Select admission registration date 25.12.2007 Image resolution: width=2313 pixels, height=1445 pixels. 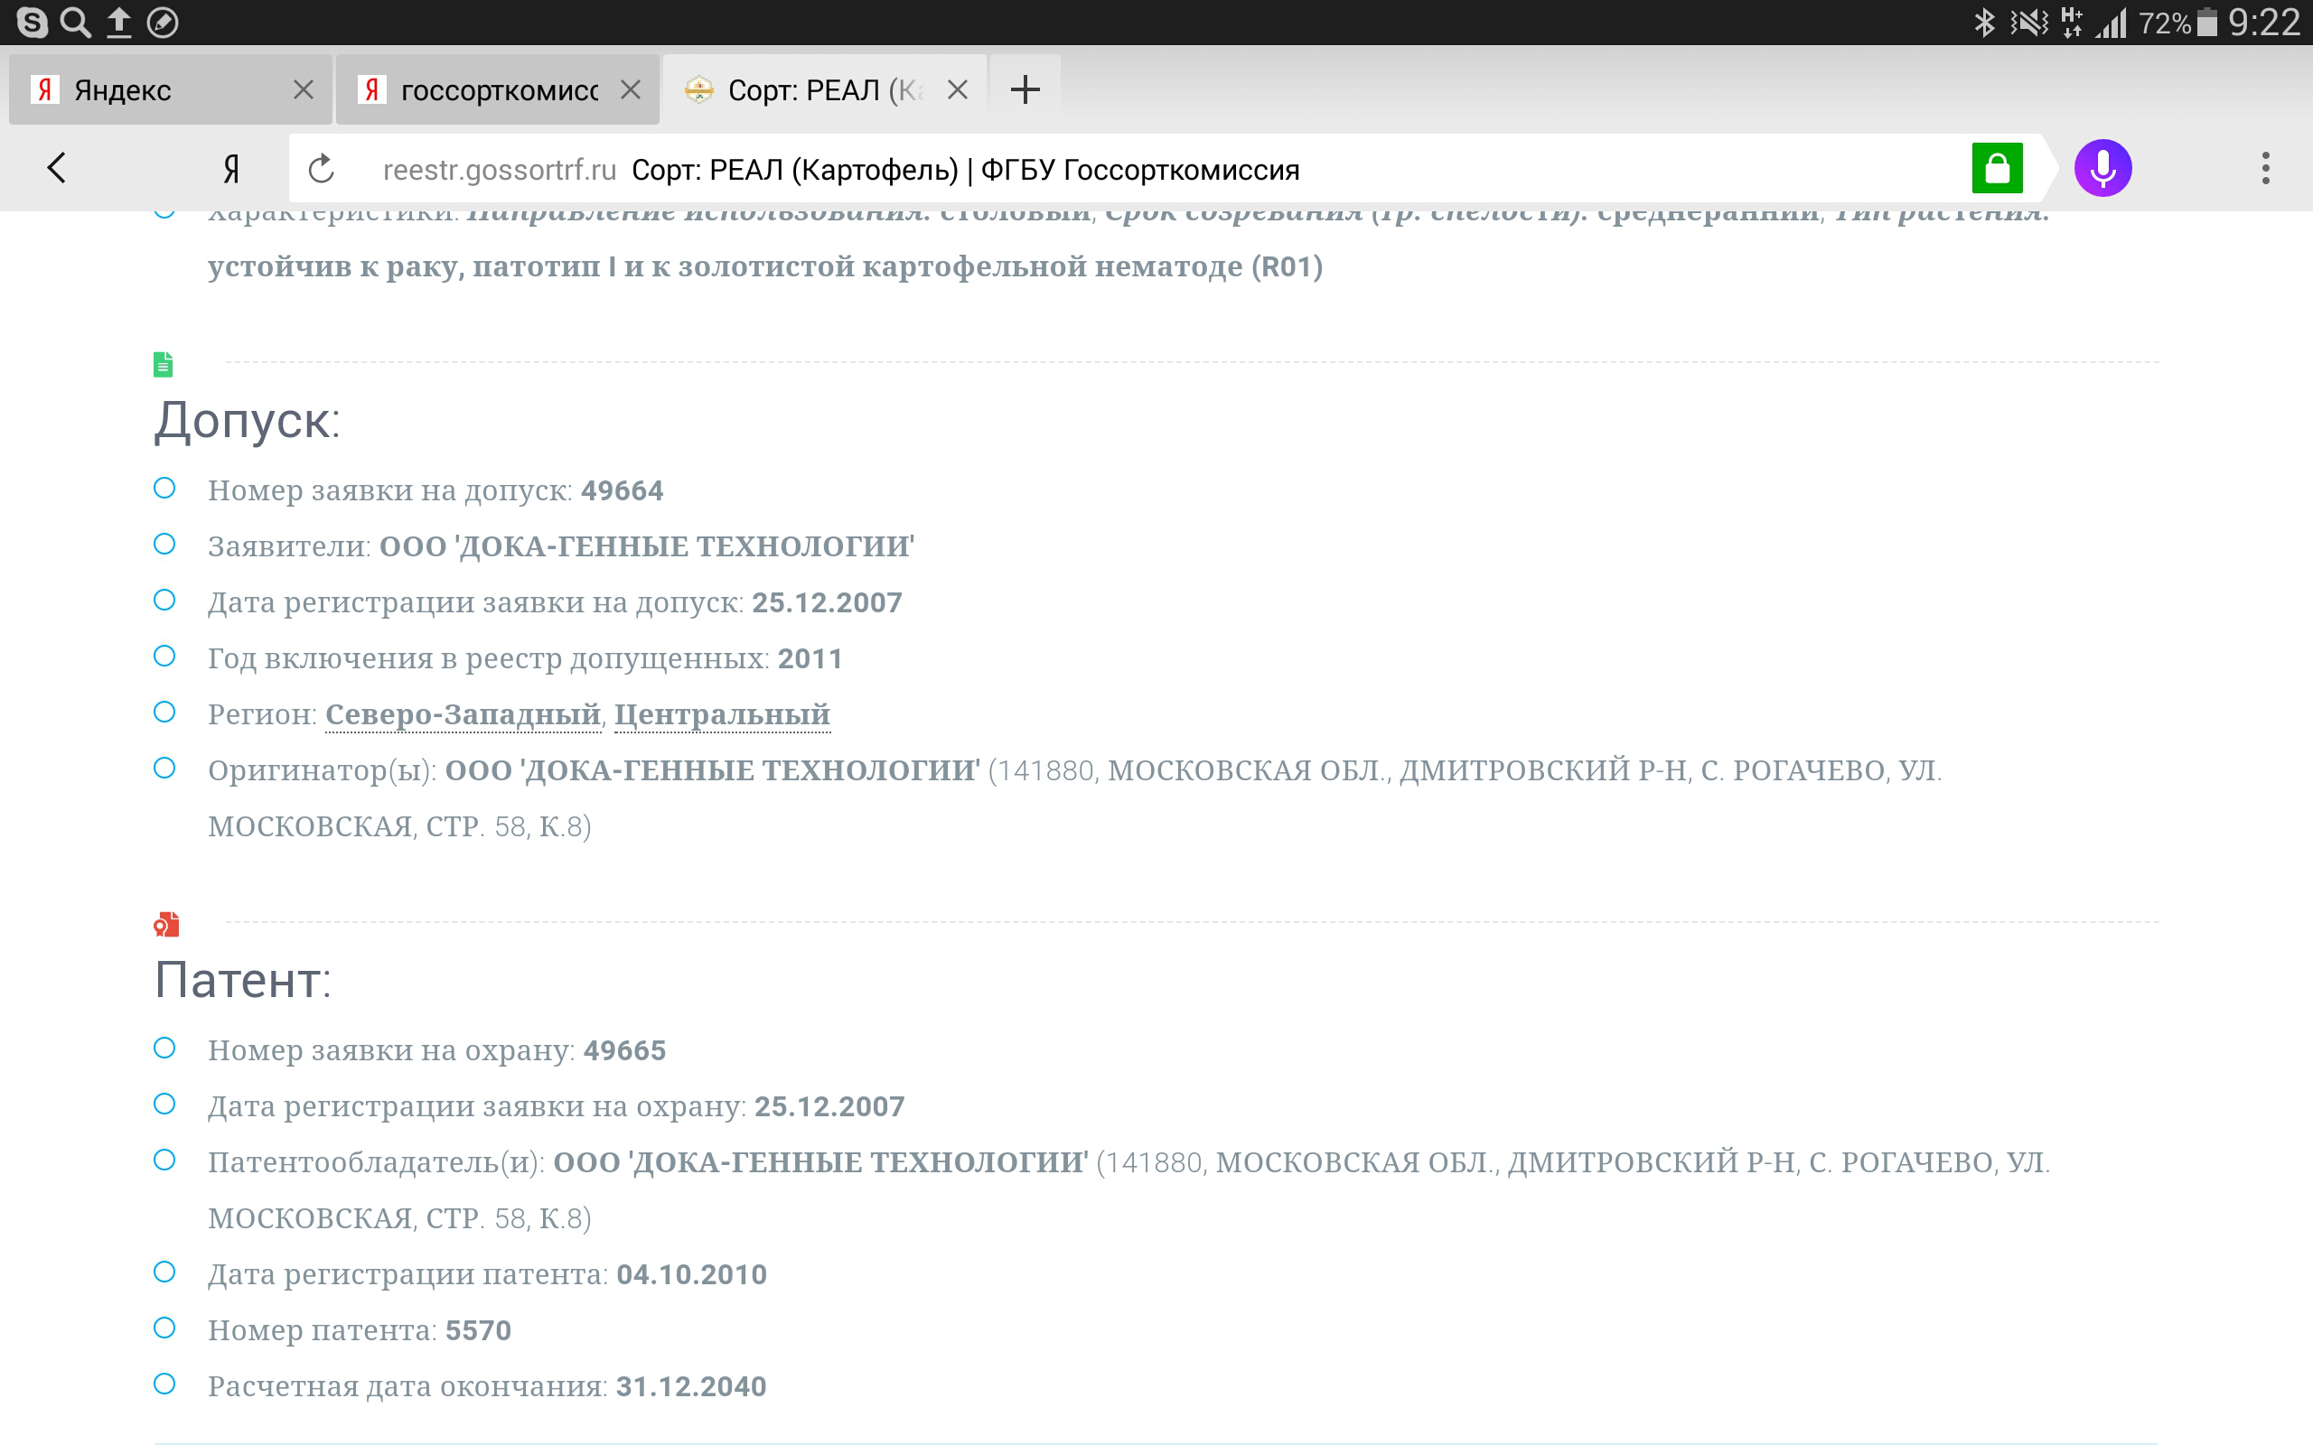pyautogui.click(x=827, y=603)
